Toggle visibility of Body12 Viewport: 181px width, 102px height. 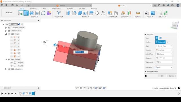pyautogui.click(x=12, y=63)
